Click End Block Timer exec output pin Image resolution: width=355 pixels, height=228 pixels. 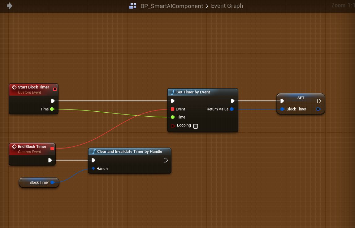pos(50,160)
